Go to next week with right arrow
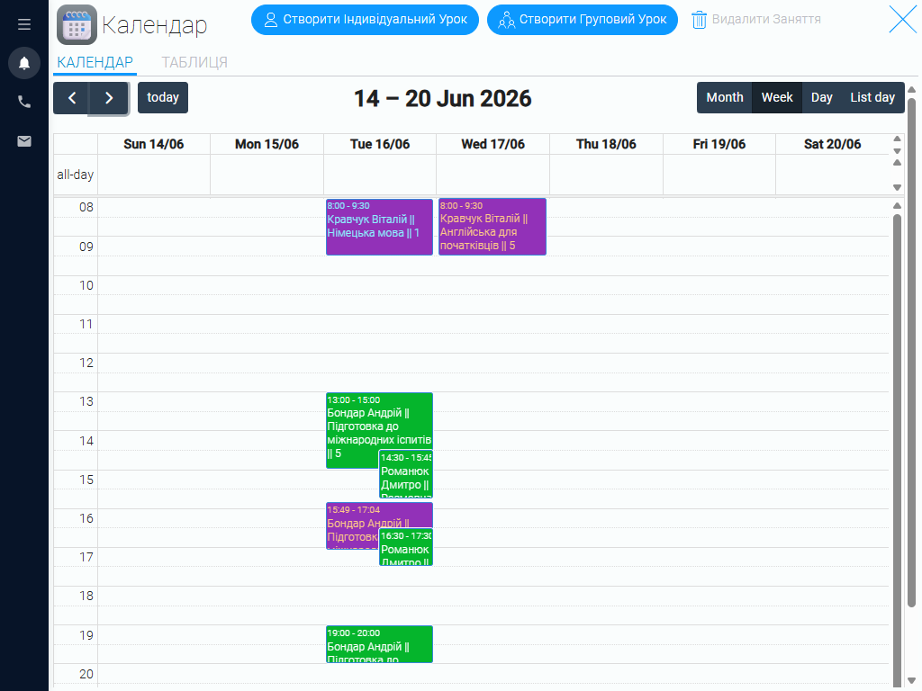 tap(109, 97)
